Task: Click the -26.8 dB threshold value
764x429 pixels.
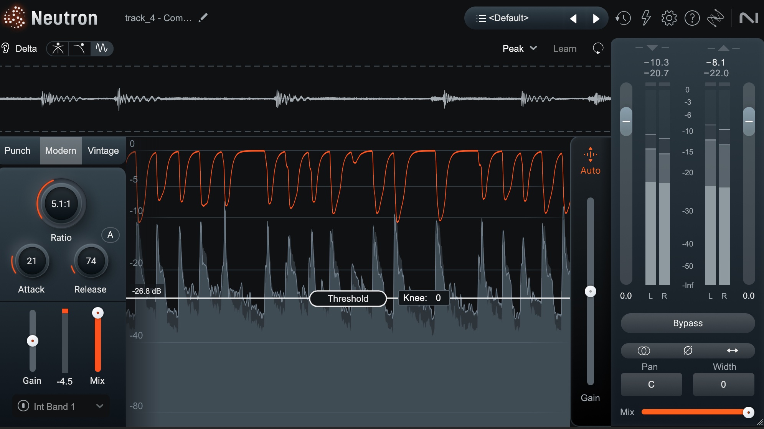Action: click(x=147, y=291)
